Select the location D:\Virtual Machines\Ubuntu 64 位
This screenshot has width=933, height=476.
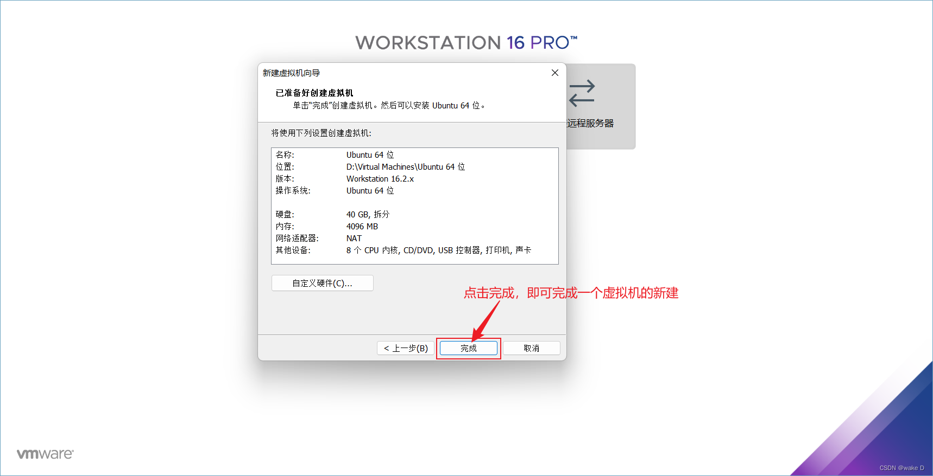406,167
